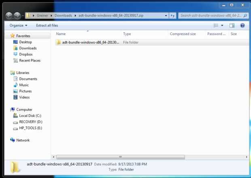This screenshot has width=251, height=178.
Task: Sort by the Size column header
Action: (234, 34)
